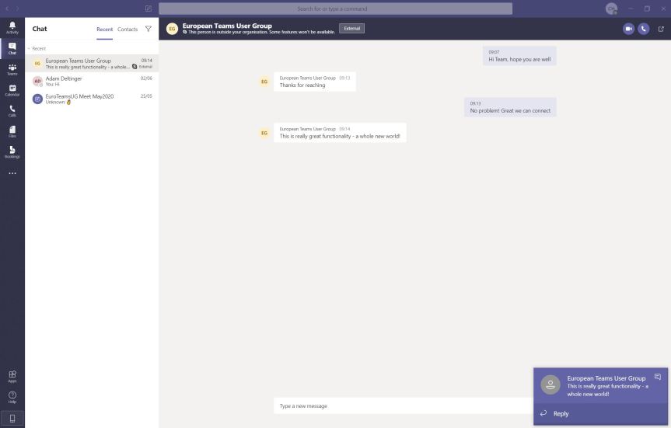Switch to the Contacts tab
This screenshot has height=428, width=671.
click(128, 30)
